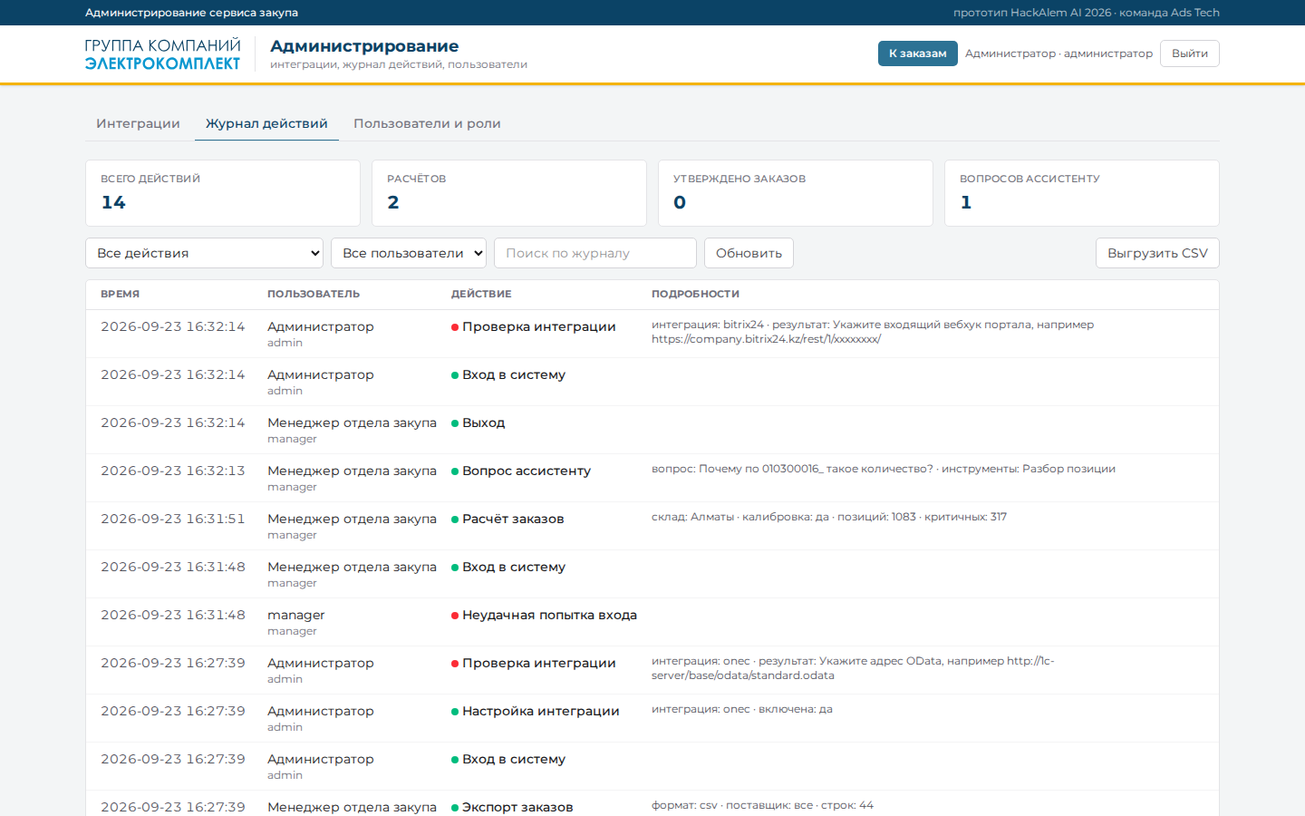Click the Электрокомплект company logo
This screenshot has height=816, width=1305.
point(163,54)
